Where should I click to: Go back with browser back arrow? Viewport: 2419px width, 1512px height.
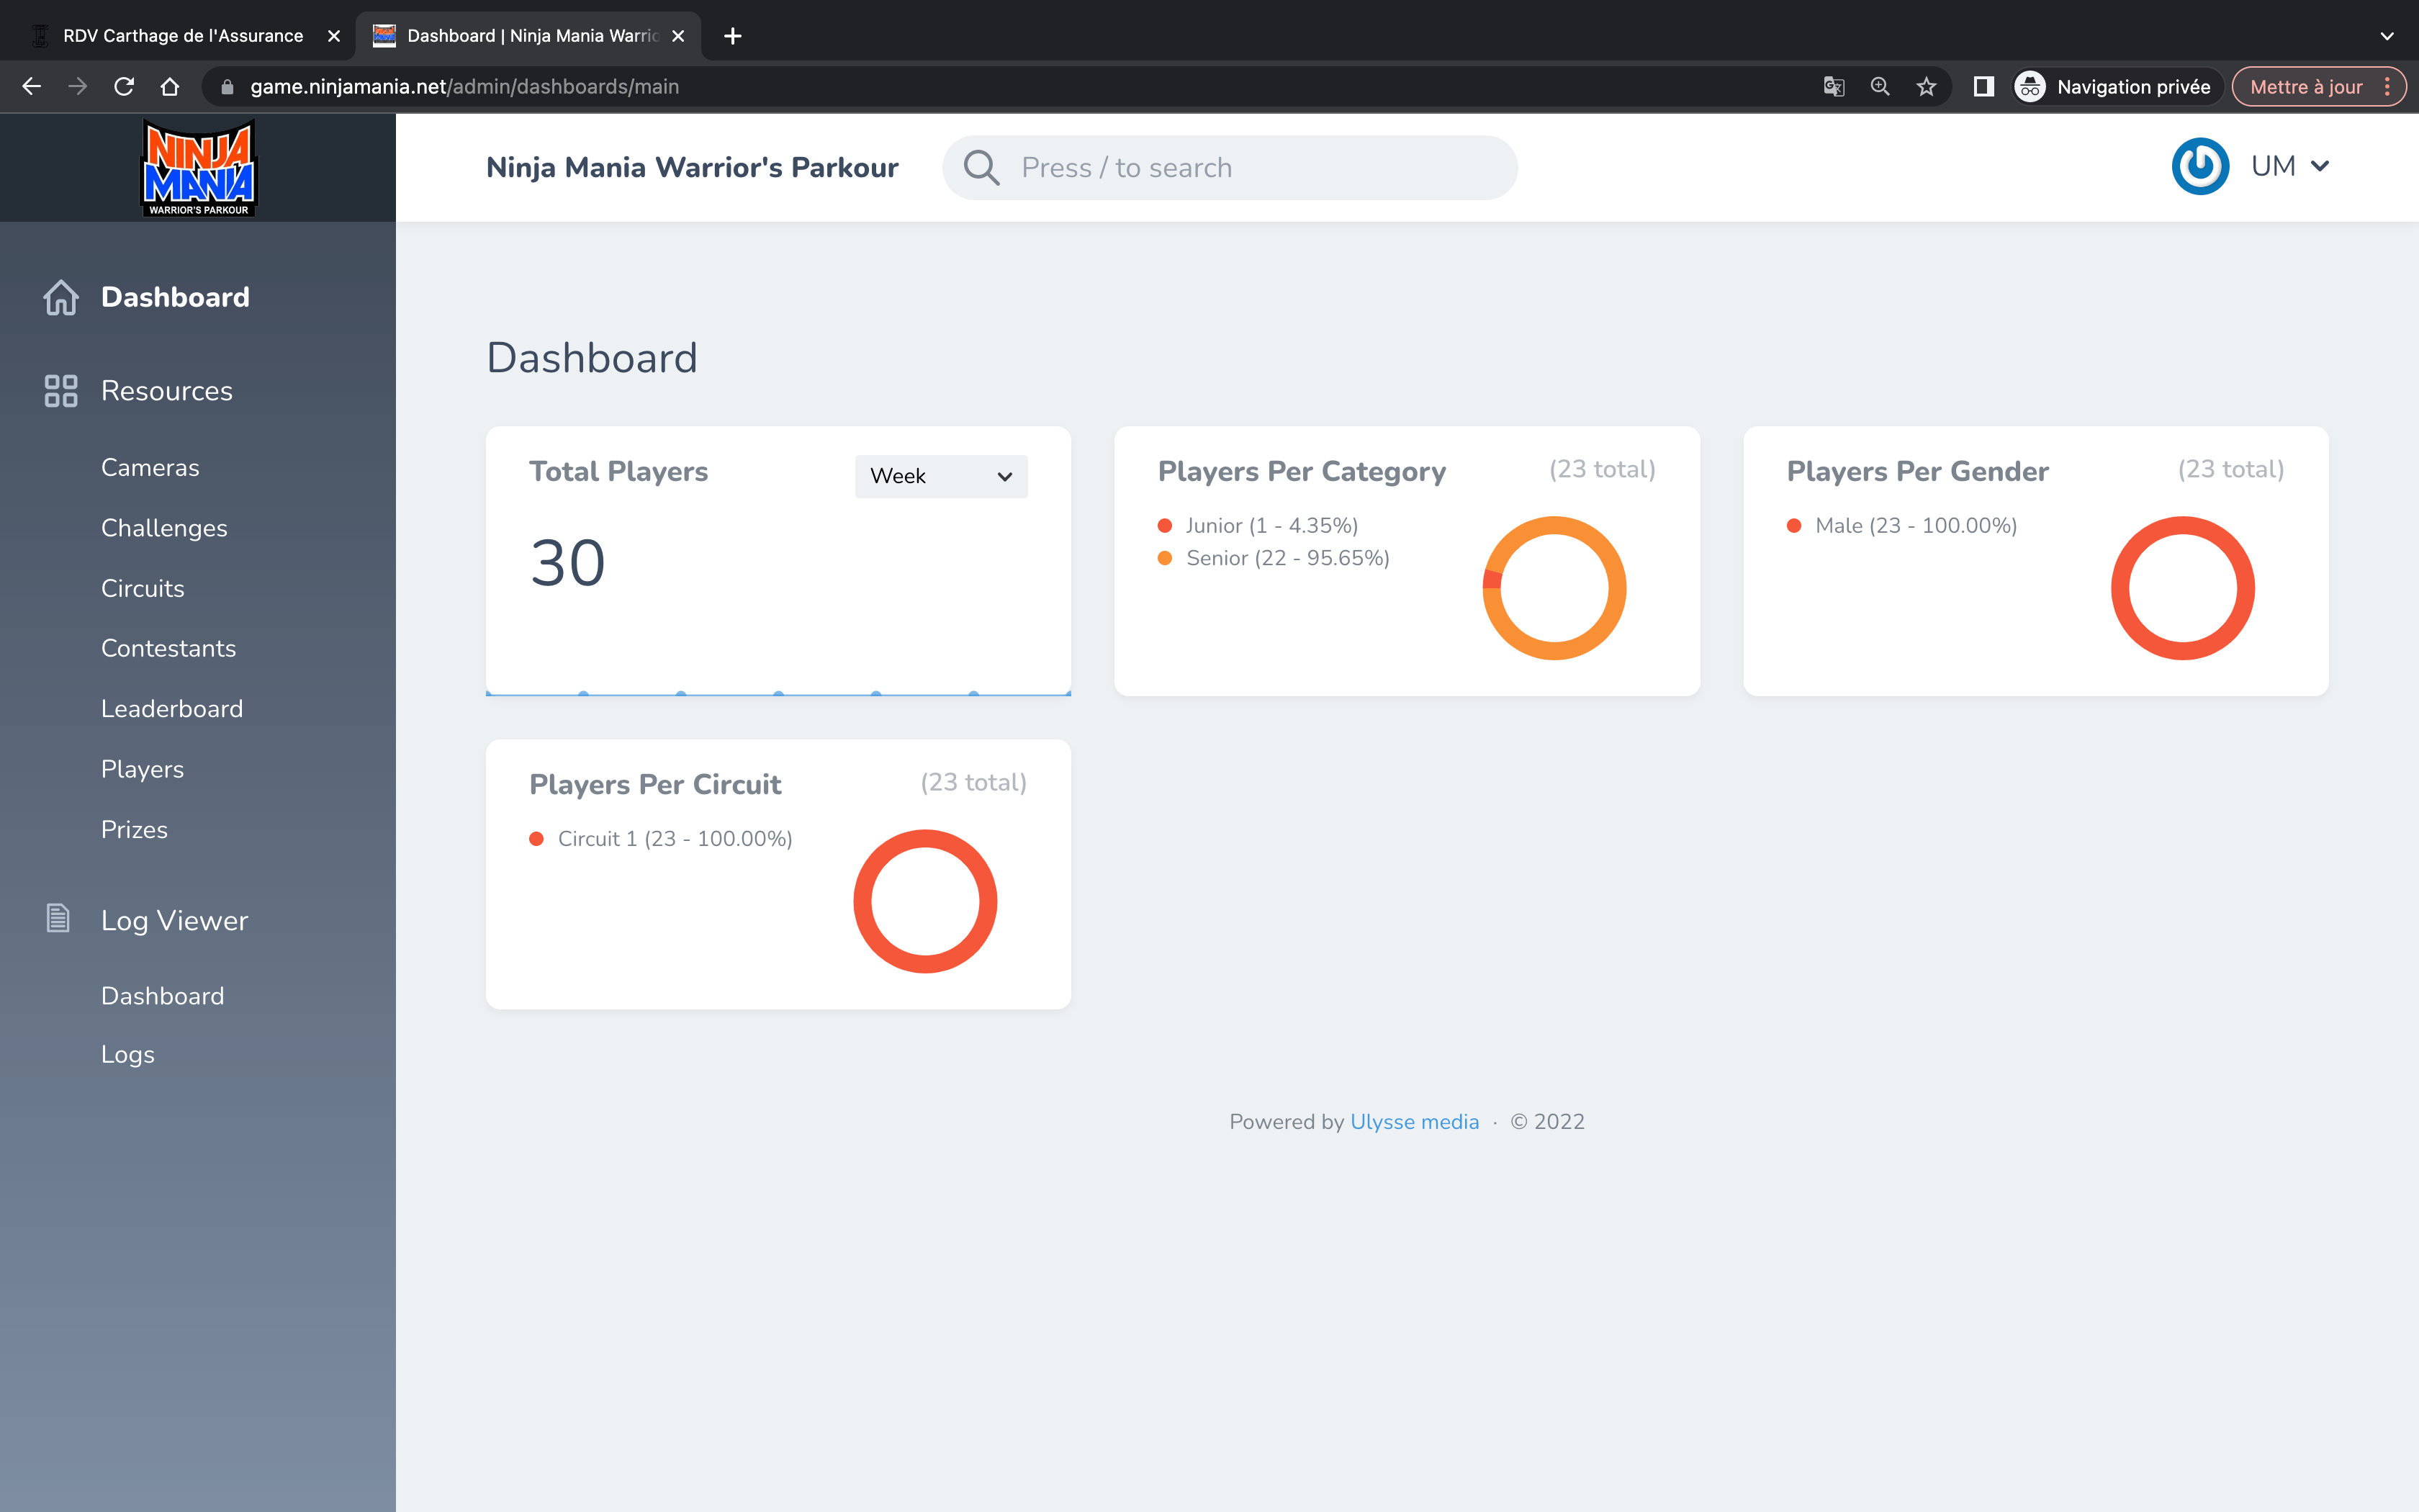click(32, 87)
